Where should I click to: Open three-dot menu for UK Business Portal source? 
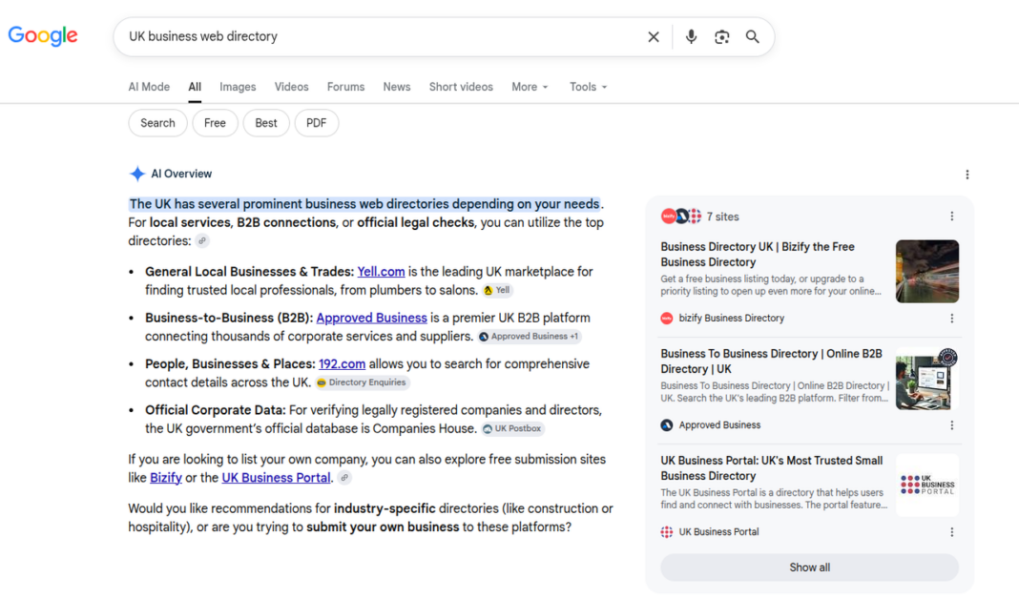pos(951,532)
